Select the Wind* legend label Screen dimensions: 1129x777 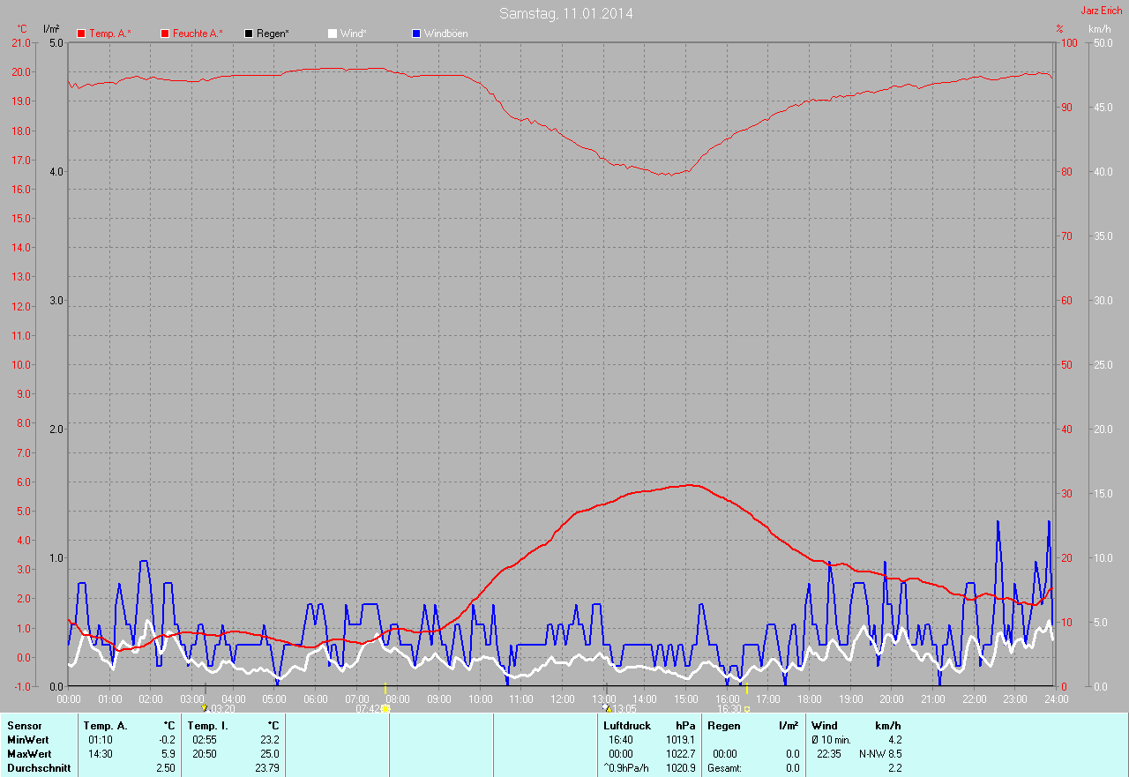coord(354,34)
